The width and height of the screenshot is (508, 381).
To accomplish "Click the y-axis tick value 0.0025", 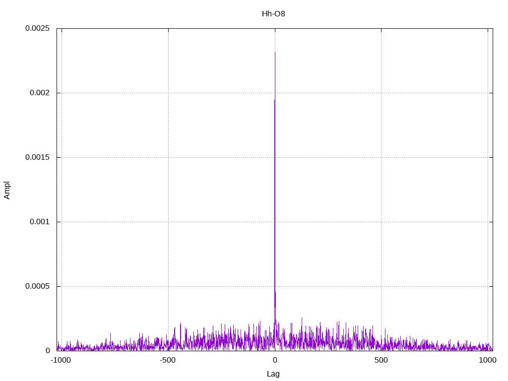I will pyautogui.click(x=38, y=28).
